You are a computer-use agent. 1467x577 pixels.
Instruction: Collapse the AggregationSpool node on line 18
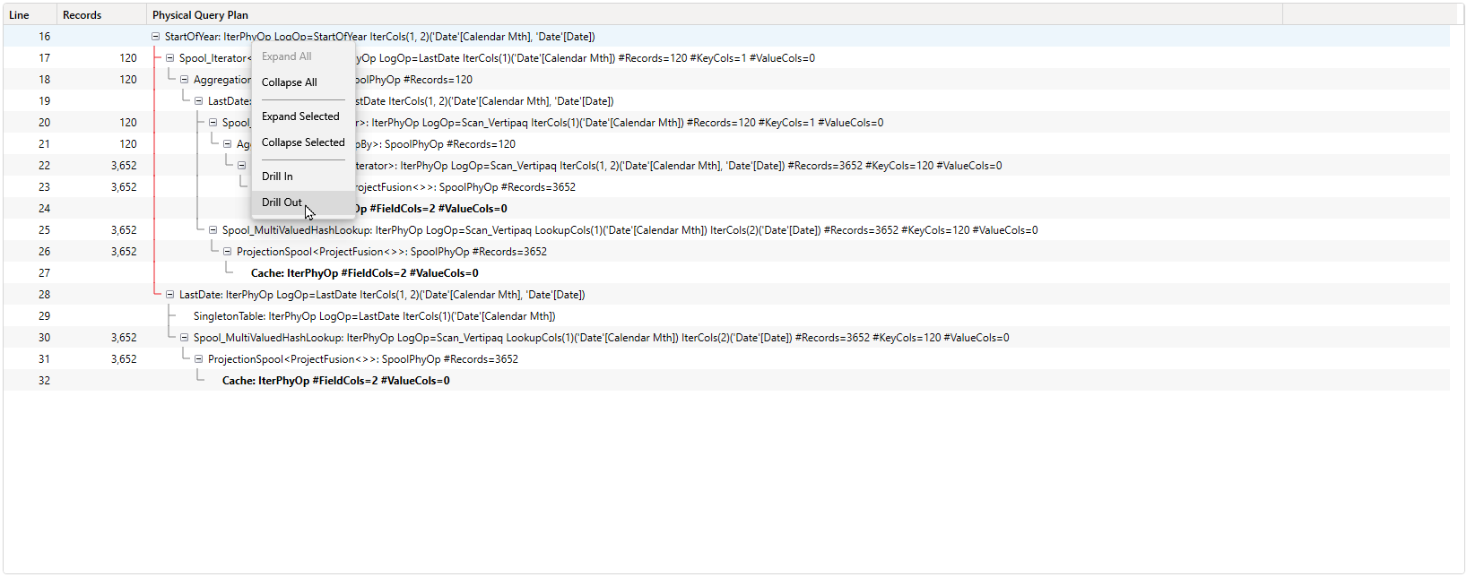tap(184, 80)
